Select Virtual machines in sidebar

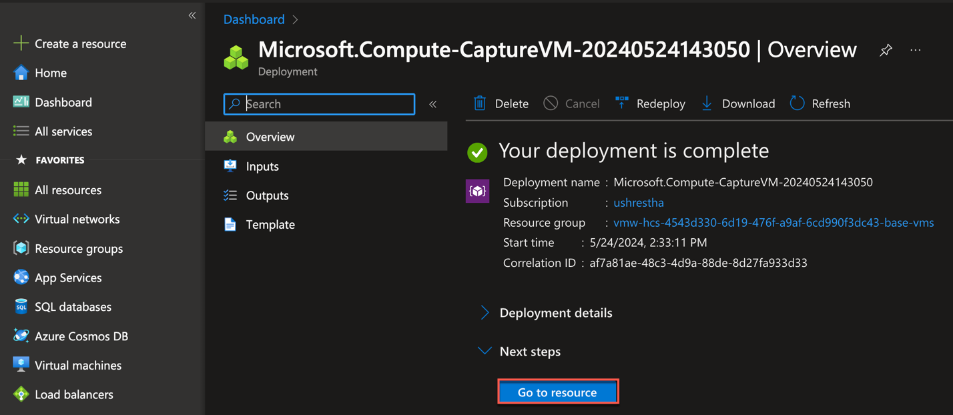(78, 366)
